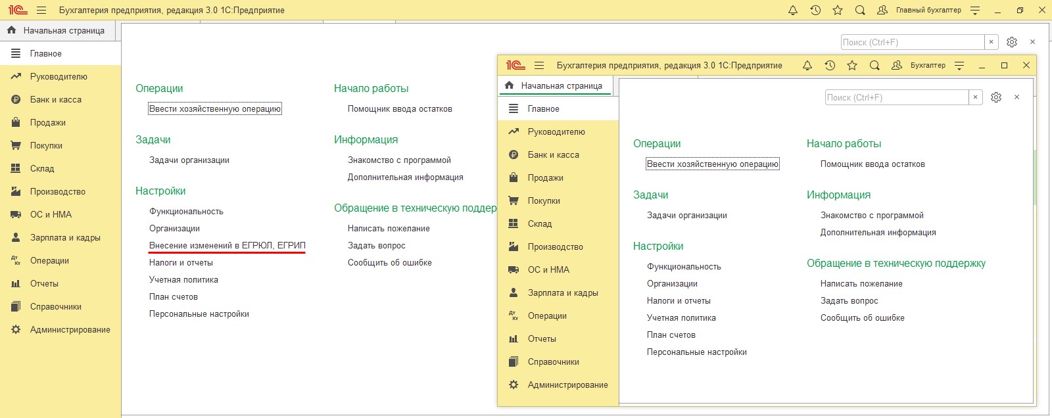Click ОС и НМА truck icon in back window
1052x418 pixels.
pos(16,214)
